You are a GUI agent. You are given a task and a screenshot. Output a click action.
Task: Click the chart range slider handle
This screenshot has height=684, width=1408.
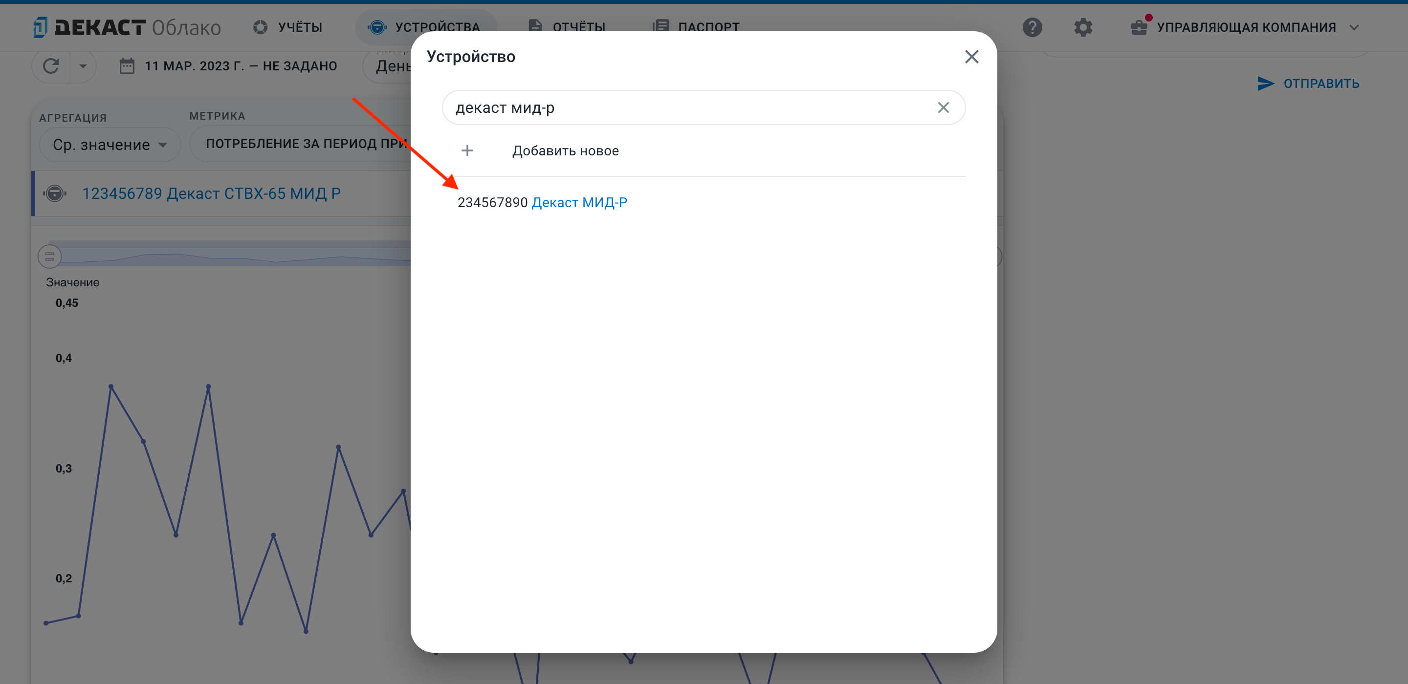coord(49,256)
